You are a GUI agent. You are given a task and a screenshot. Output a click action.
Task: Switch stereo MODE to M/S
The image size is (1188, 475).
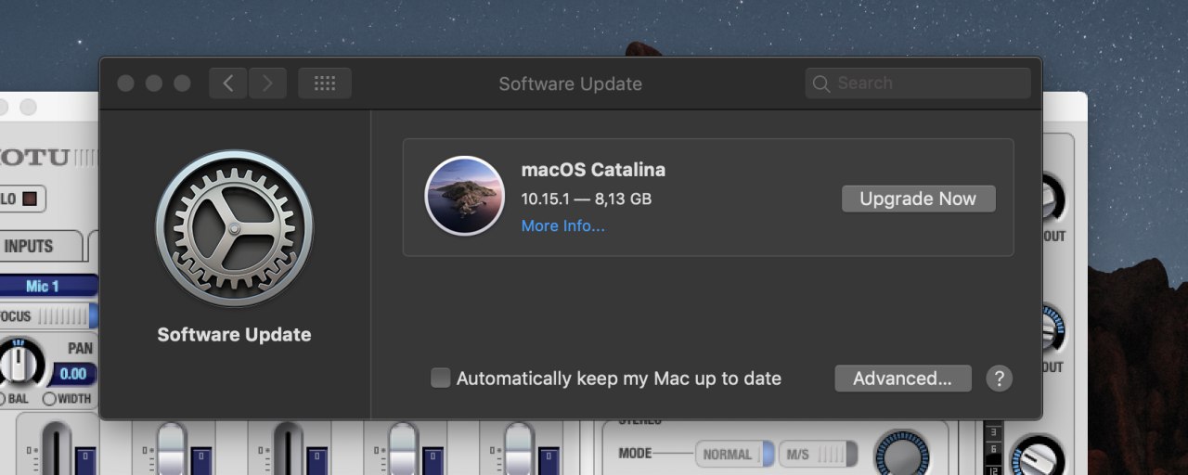(x=818, y=454)
